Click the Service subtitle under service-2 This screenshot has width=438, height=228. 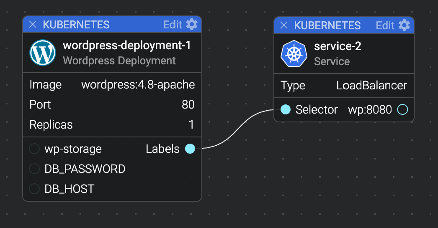tap(332, 61)
